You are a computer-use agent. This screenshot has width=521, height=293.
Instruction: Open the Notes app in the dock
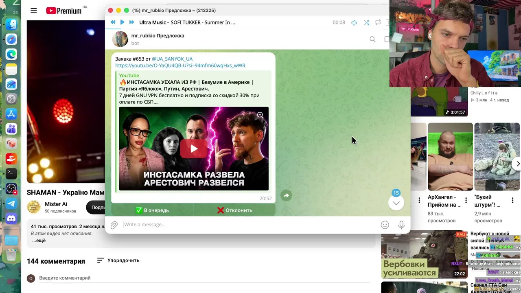pos(11,69)
